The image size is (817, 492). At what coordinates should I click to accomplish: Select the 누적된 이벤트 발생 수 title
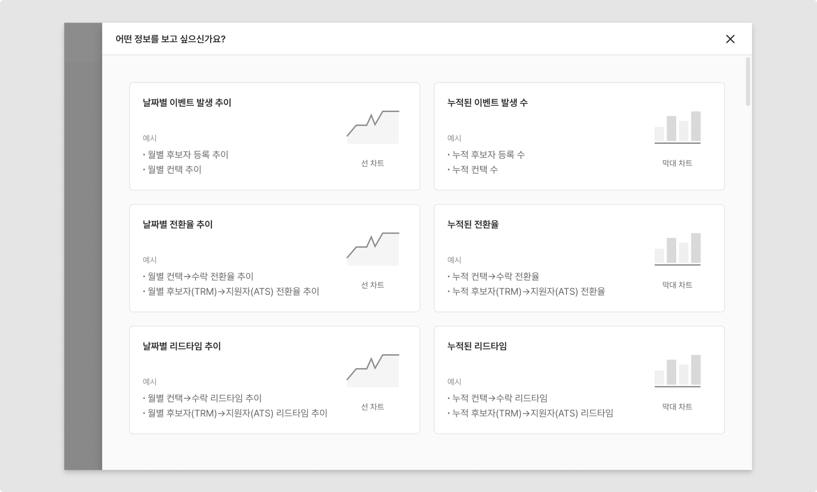[487, 103]
